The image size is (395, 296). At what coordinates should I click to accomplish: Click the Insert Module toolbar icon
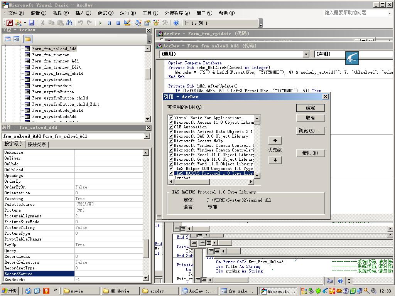[19, 23]
